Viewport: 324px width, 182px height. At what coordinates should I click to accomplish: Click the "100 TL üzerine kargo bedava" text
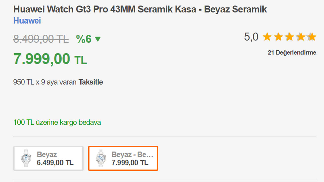pos(57,123)
